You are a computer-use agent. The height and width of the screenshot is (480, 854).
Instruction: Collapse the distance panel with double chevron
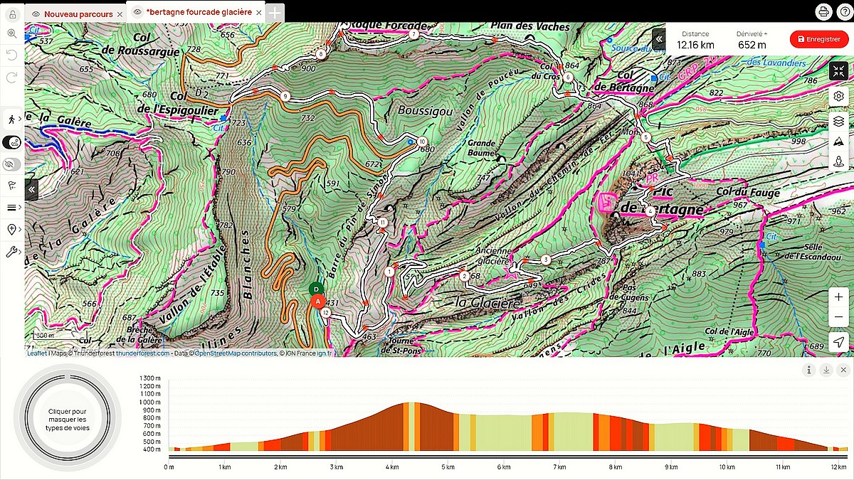pyautogui.click(x=659, y=39)
